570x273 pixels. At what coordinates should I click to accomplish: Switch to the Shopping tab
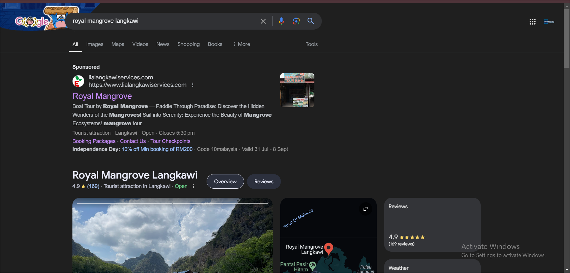189,44
